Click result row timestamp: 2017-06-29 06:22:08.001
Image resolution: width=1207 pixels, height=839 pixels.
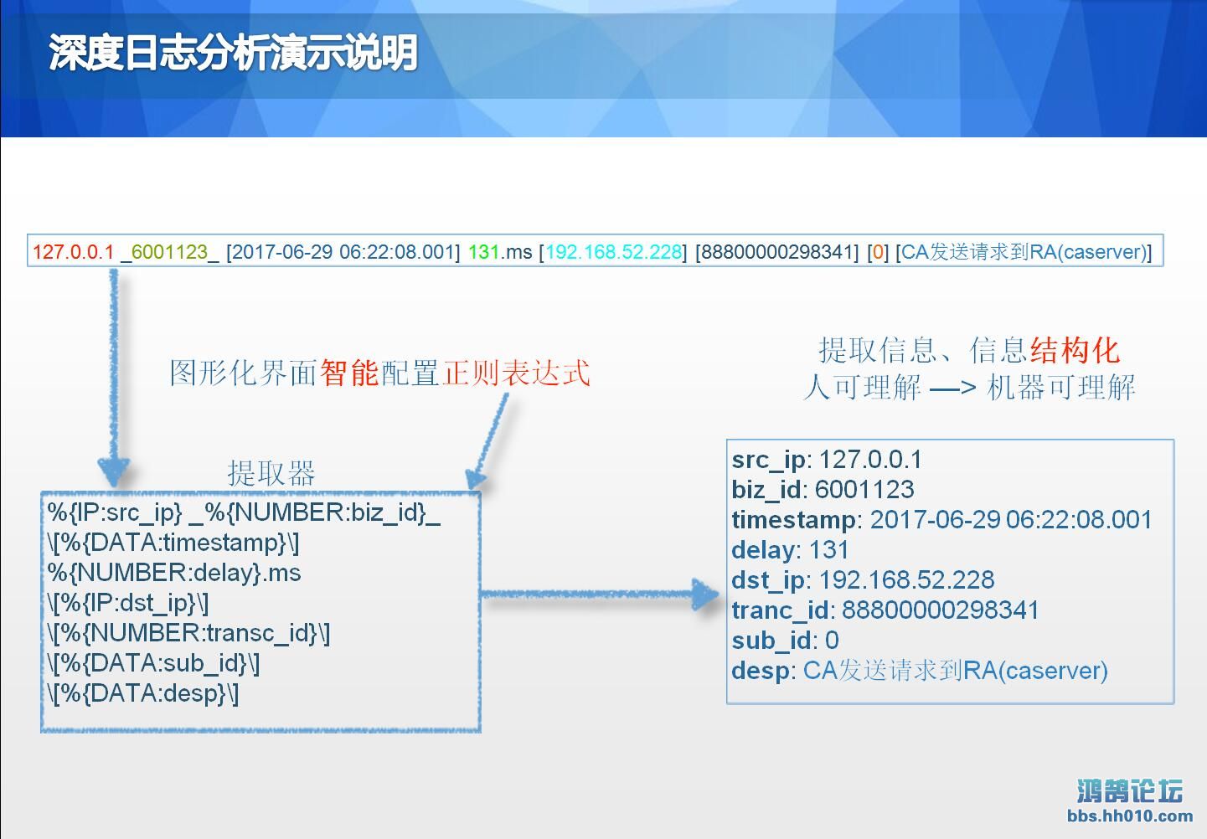[x=941, y=520]
